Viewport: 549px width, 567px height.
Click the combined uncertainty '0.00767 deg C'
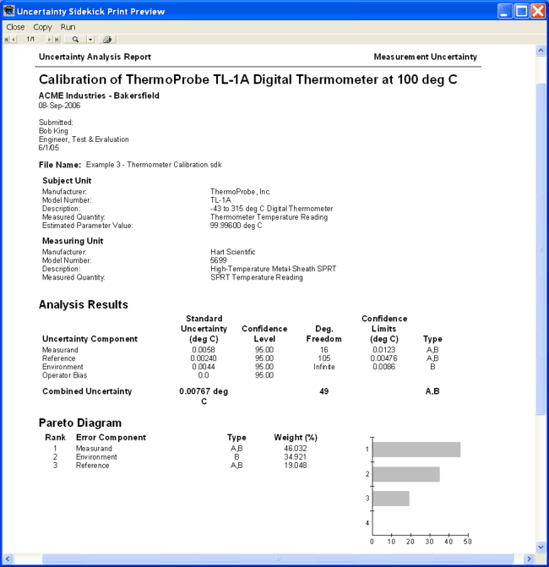[204, 396]
